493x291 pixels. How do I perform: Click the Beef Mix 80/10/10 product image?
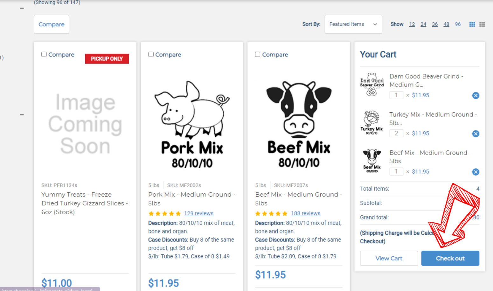click(x=299, y=124)
